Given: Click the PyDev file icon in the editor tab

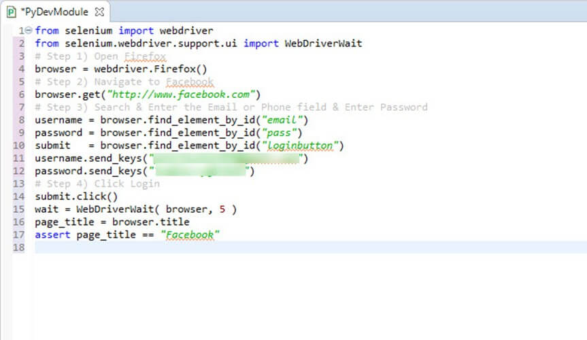Looking at the screenshot, I should 11,12.
